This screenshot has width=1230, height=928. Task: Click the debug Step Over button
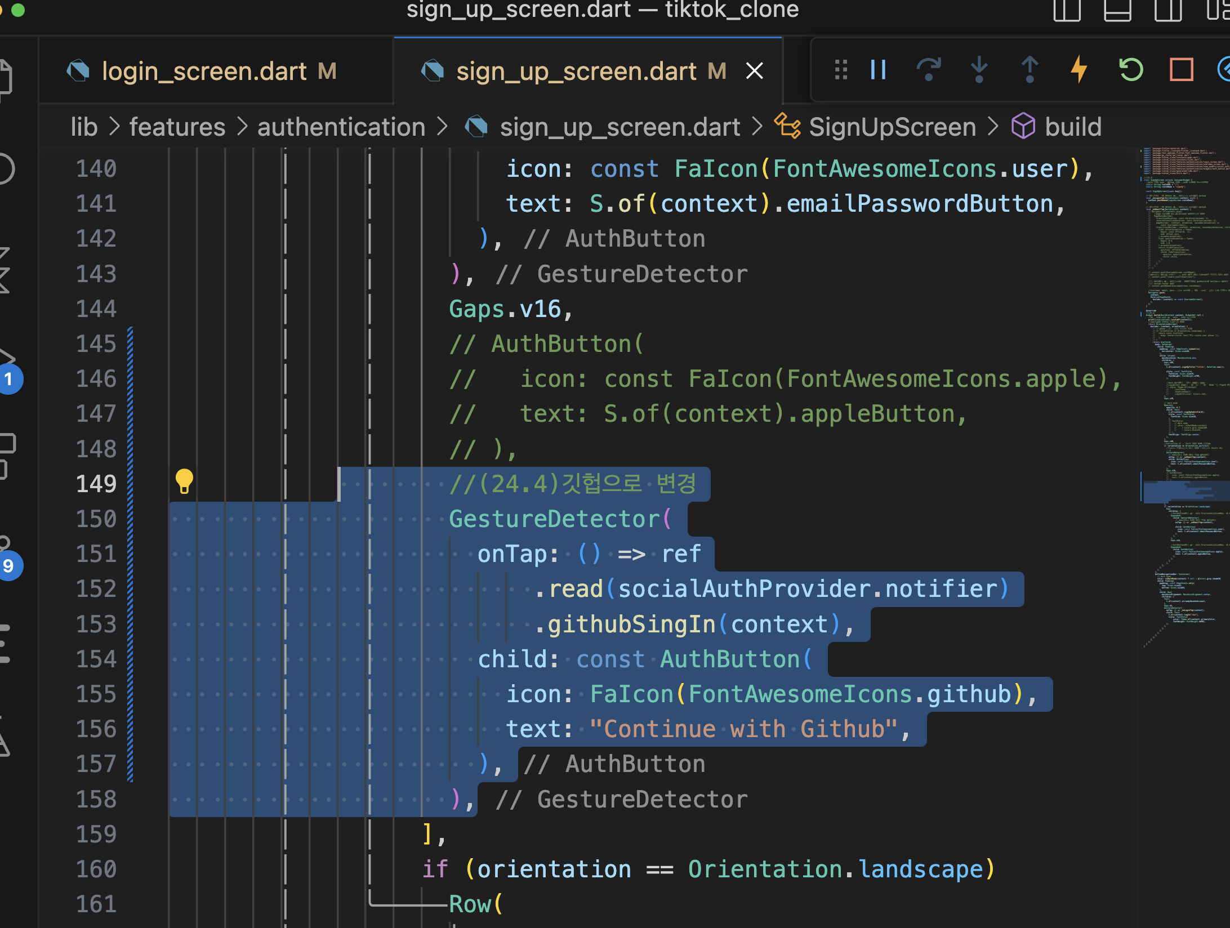pyautogui.click(x=928, y=70)
